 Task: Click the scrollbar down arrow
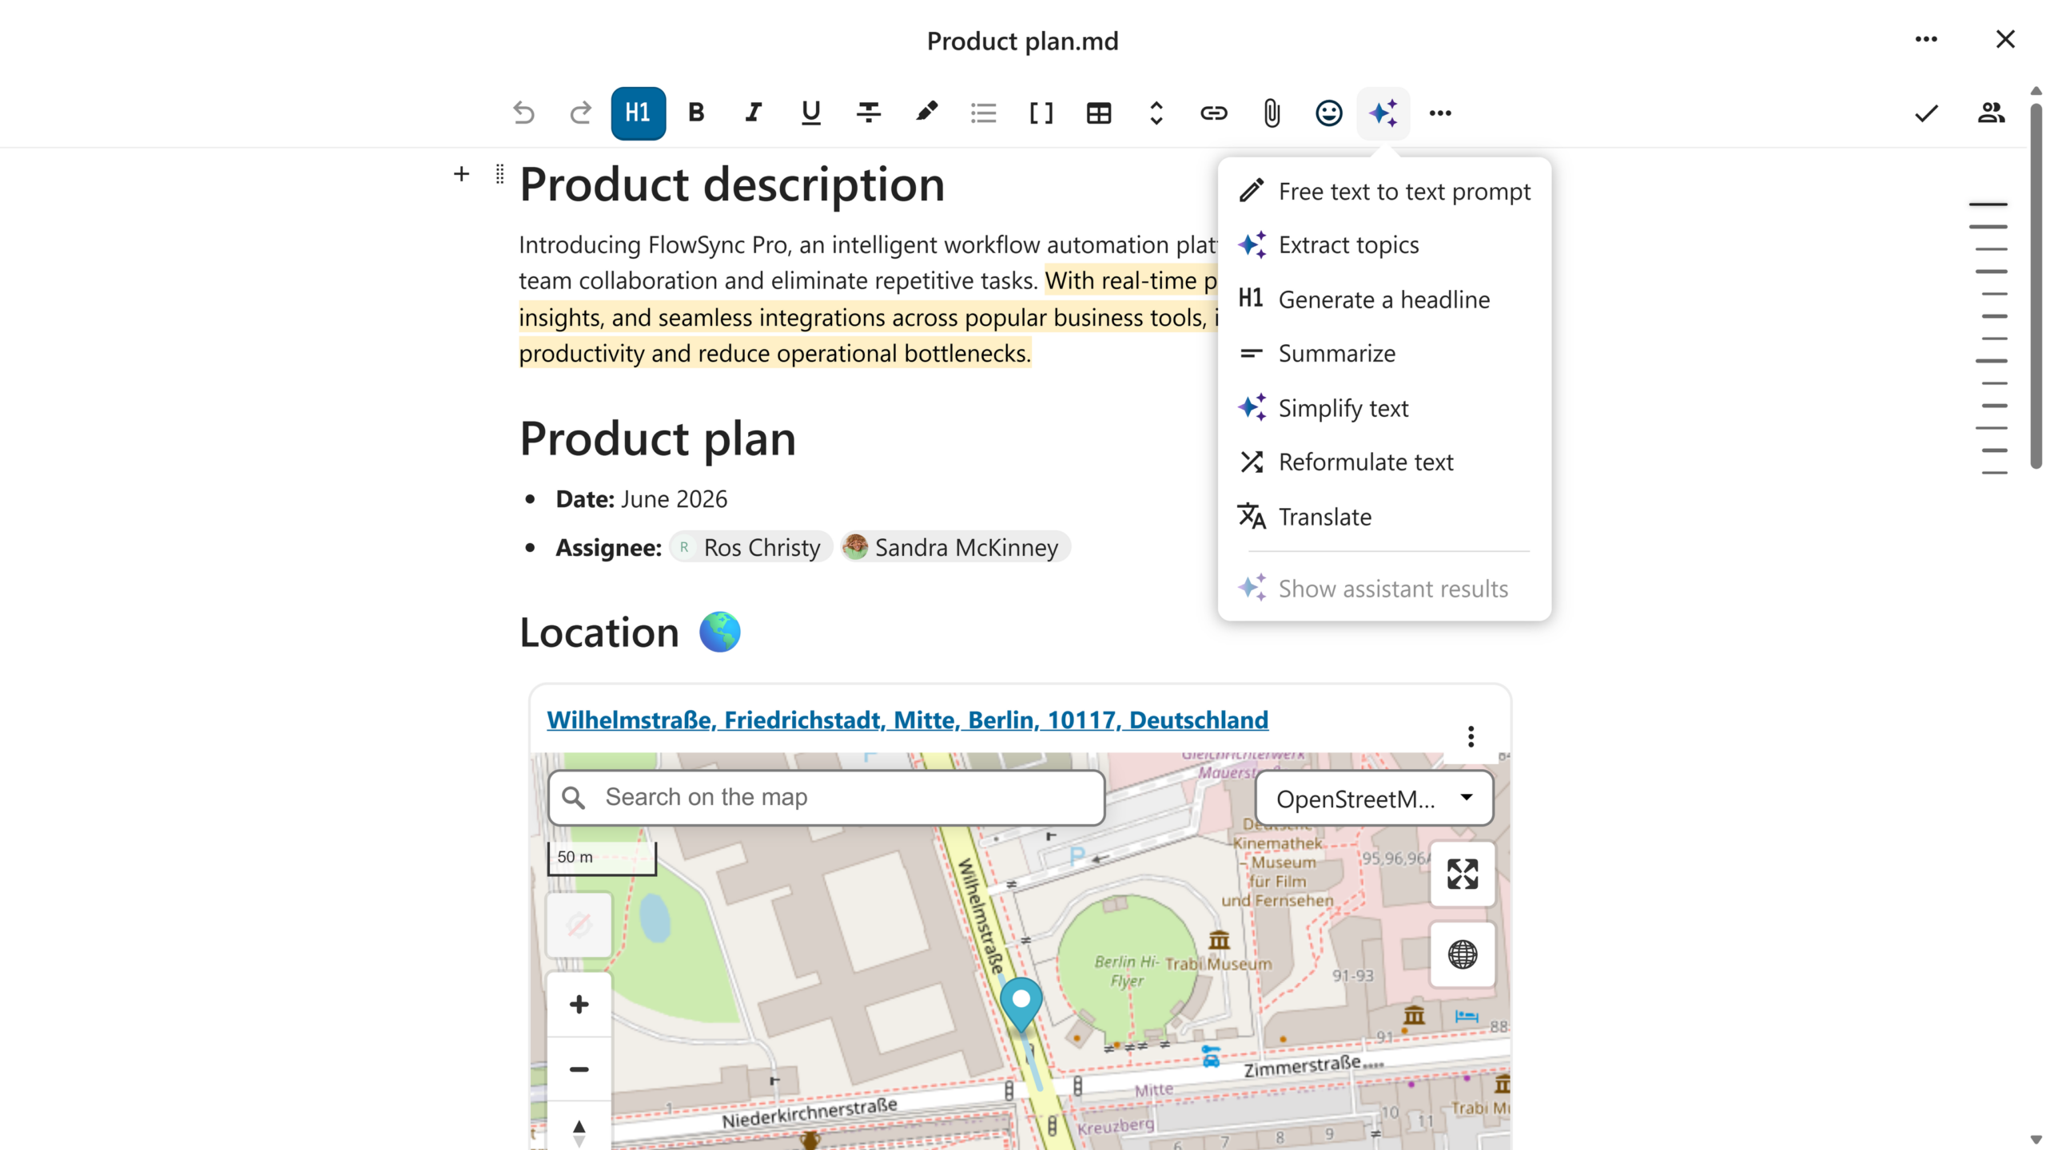point(2036,1140)
